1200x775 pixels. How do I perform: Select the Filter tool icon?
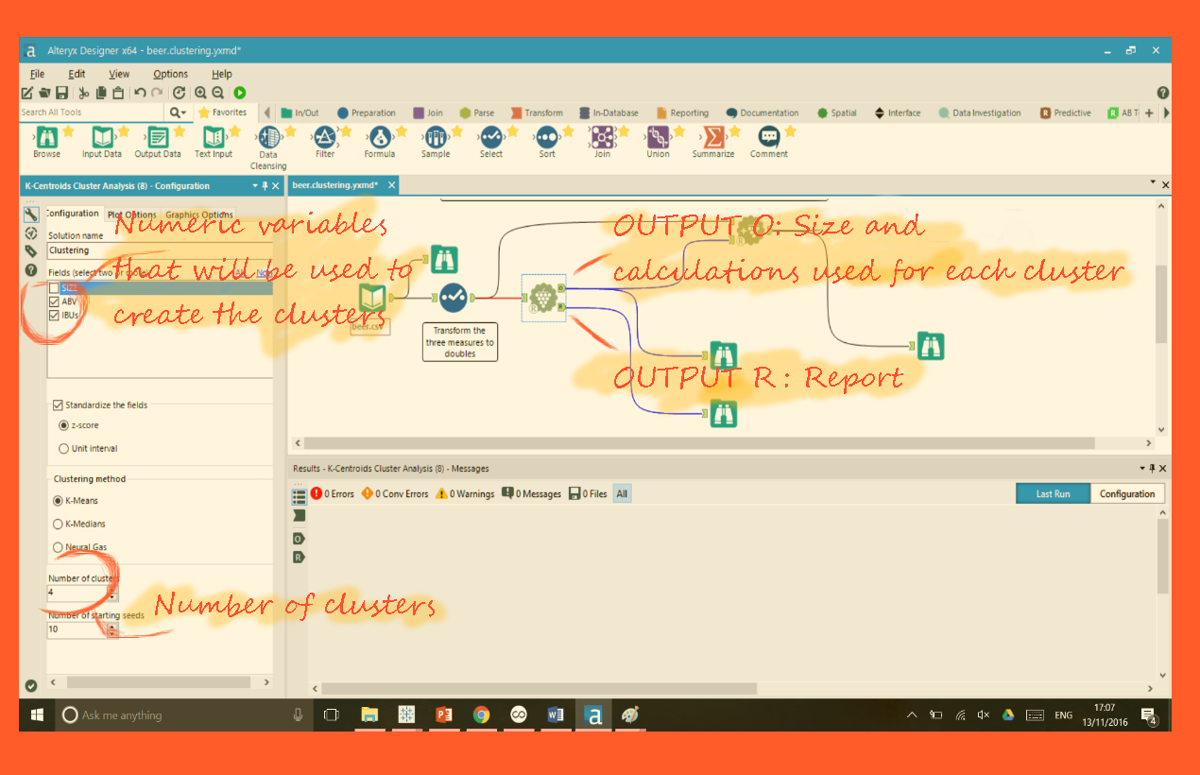[324, 138]
